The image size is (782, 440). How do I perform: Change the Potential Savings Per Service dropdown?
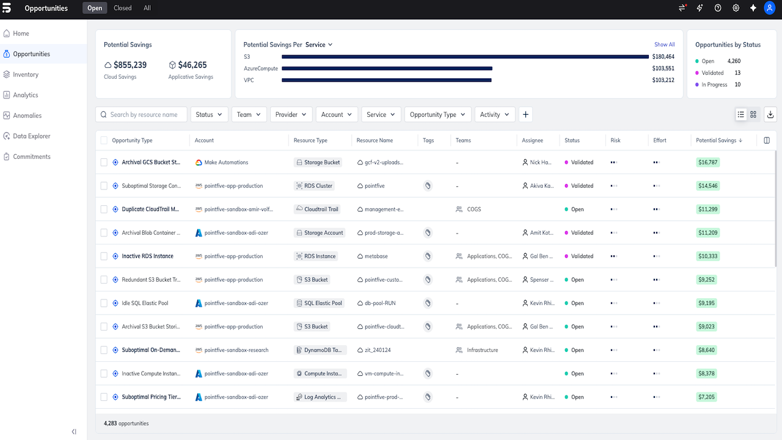(319, 45)
